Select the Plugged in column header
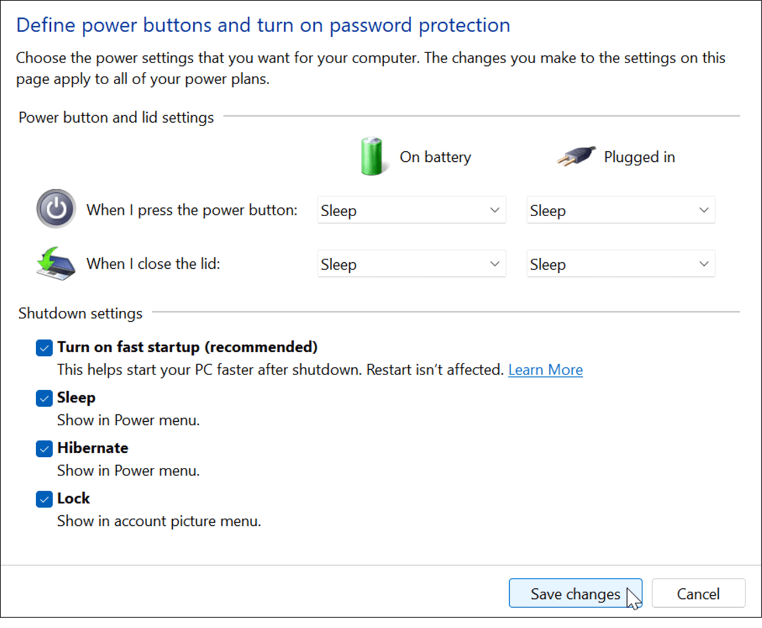Screen dimensions: 762x628 [639, 157]
